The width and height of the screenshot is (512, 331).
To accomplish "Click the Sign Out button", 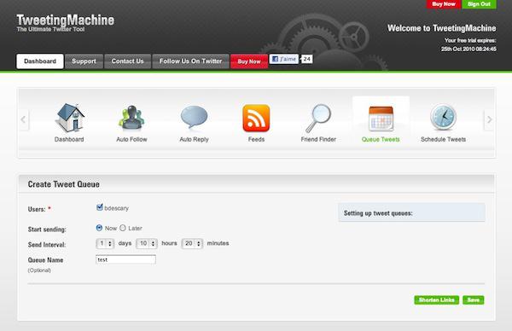I will pyautogui.click(x=479, y=4).
